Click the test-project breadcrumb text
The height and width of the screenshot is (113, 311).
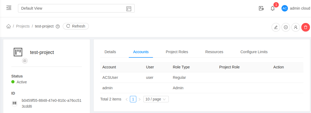point(44,26)
